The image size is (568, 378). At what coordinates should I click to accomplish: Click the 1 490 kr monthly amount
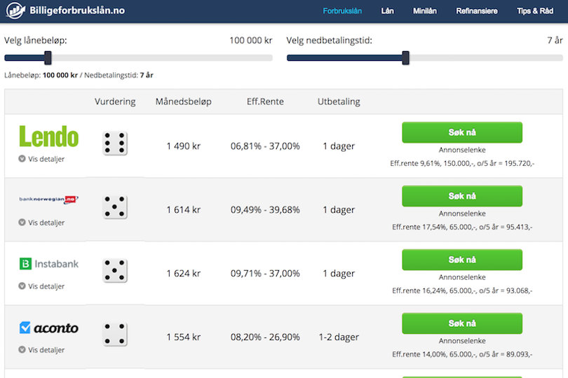click(183, 146)
